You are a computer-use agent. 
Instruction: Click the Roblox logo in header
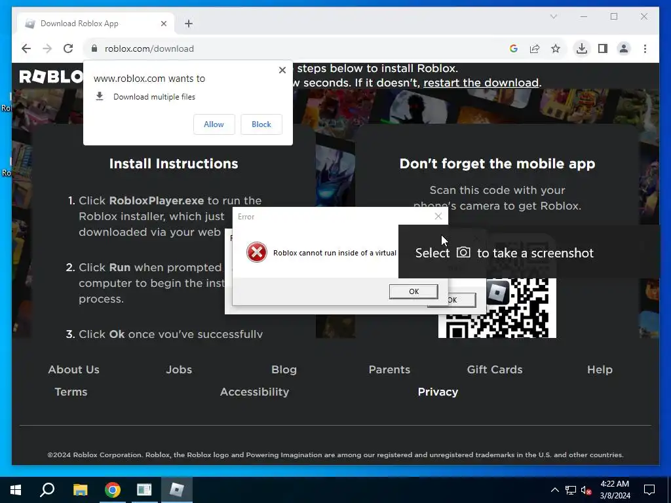51,77
